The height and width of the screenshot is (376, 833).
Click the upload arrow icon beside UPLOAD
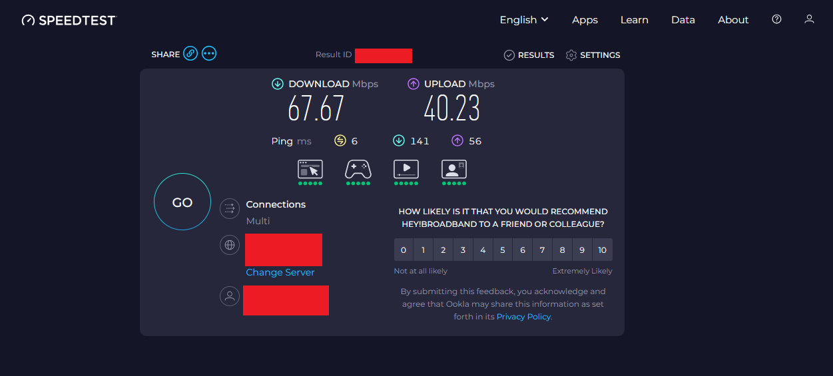tap(414, 84)
